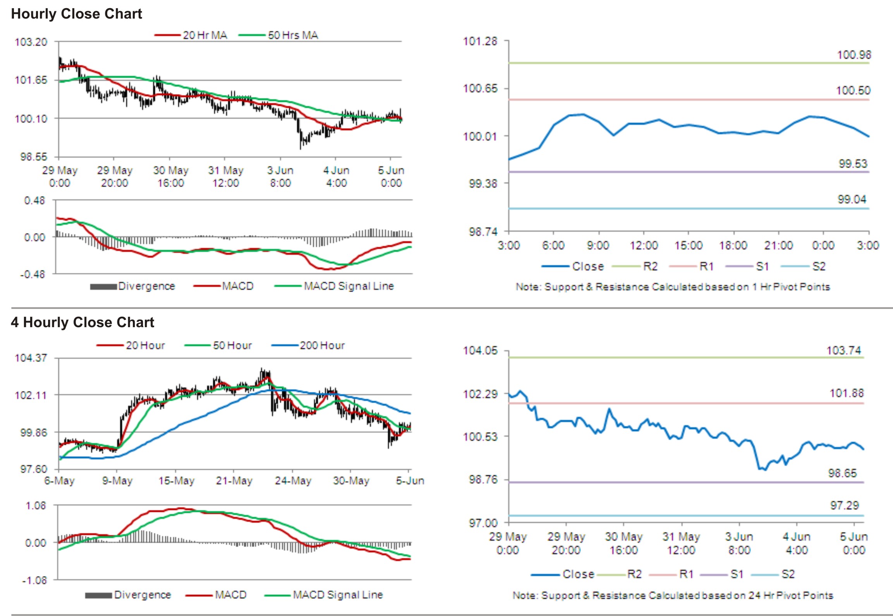
Task: Click the 99.38 axis value
Action: pyautogui.click(x=483, y=184)
